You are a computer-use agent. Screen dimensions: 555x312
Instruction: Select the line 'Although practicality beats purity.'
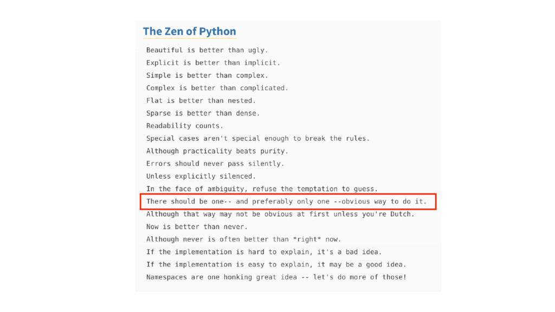pyautogui.click(x=217, y=151)
